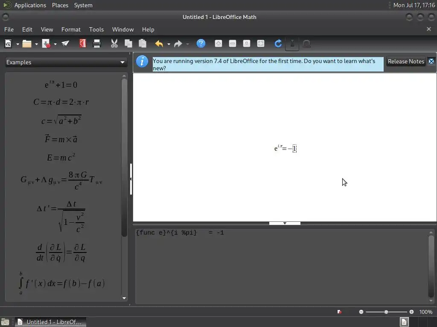Click the New formula document icon

point(8,44)
